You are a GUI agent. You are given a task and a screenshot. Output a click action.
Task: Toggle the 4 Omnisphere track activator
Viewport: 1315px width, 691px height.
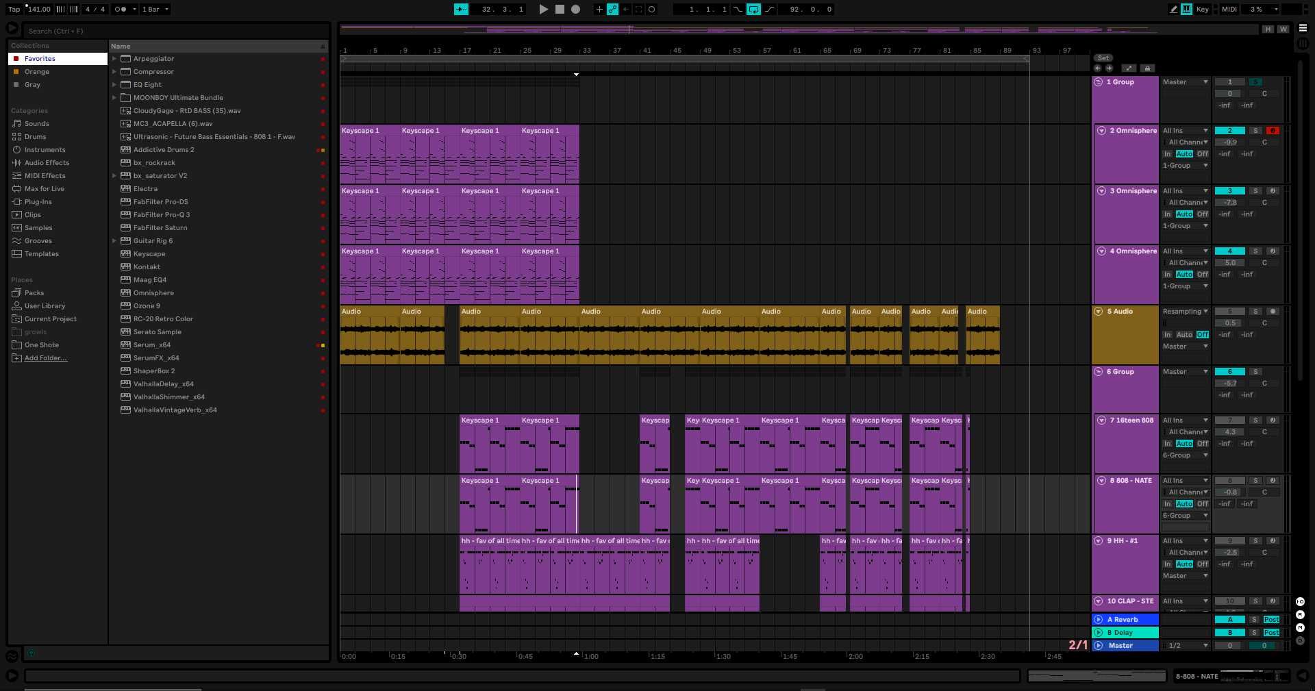coord(1229,251)
